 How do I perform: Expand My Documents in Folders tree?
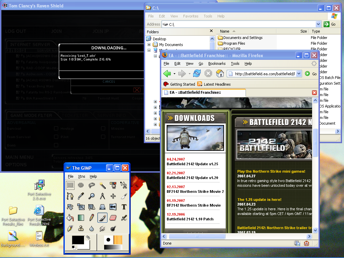click(149, 45)
